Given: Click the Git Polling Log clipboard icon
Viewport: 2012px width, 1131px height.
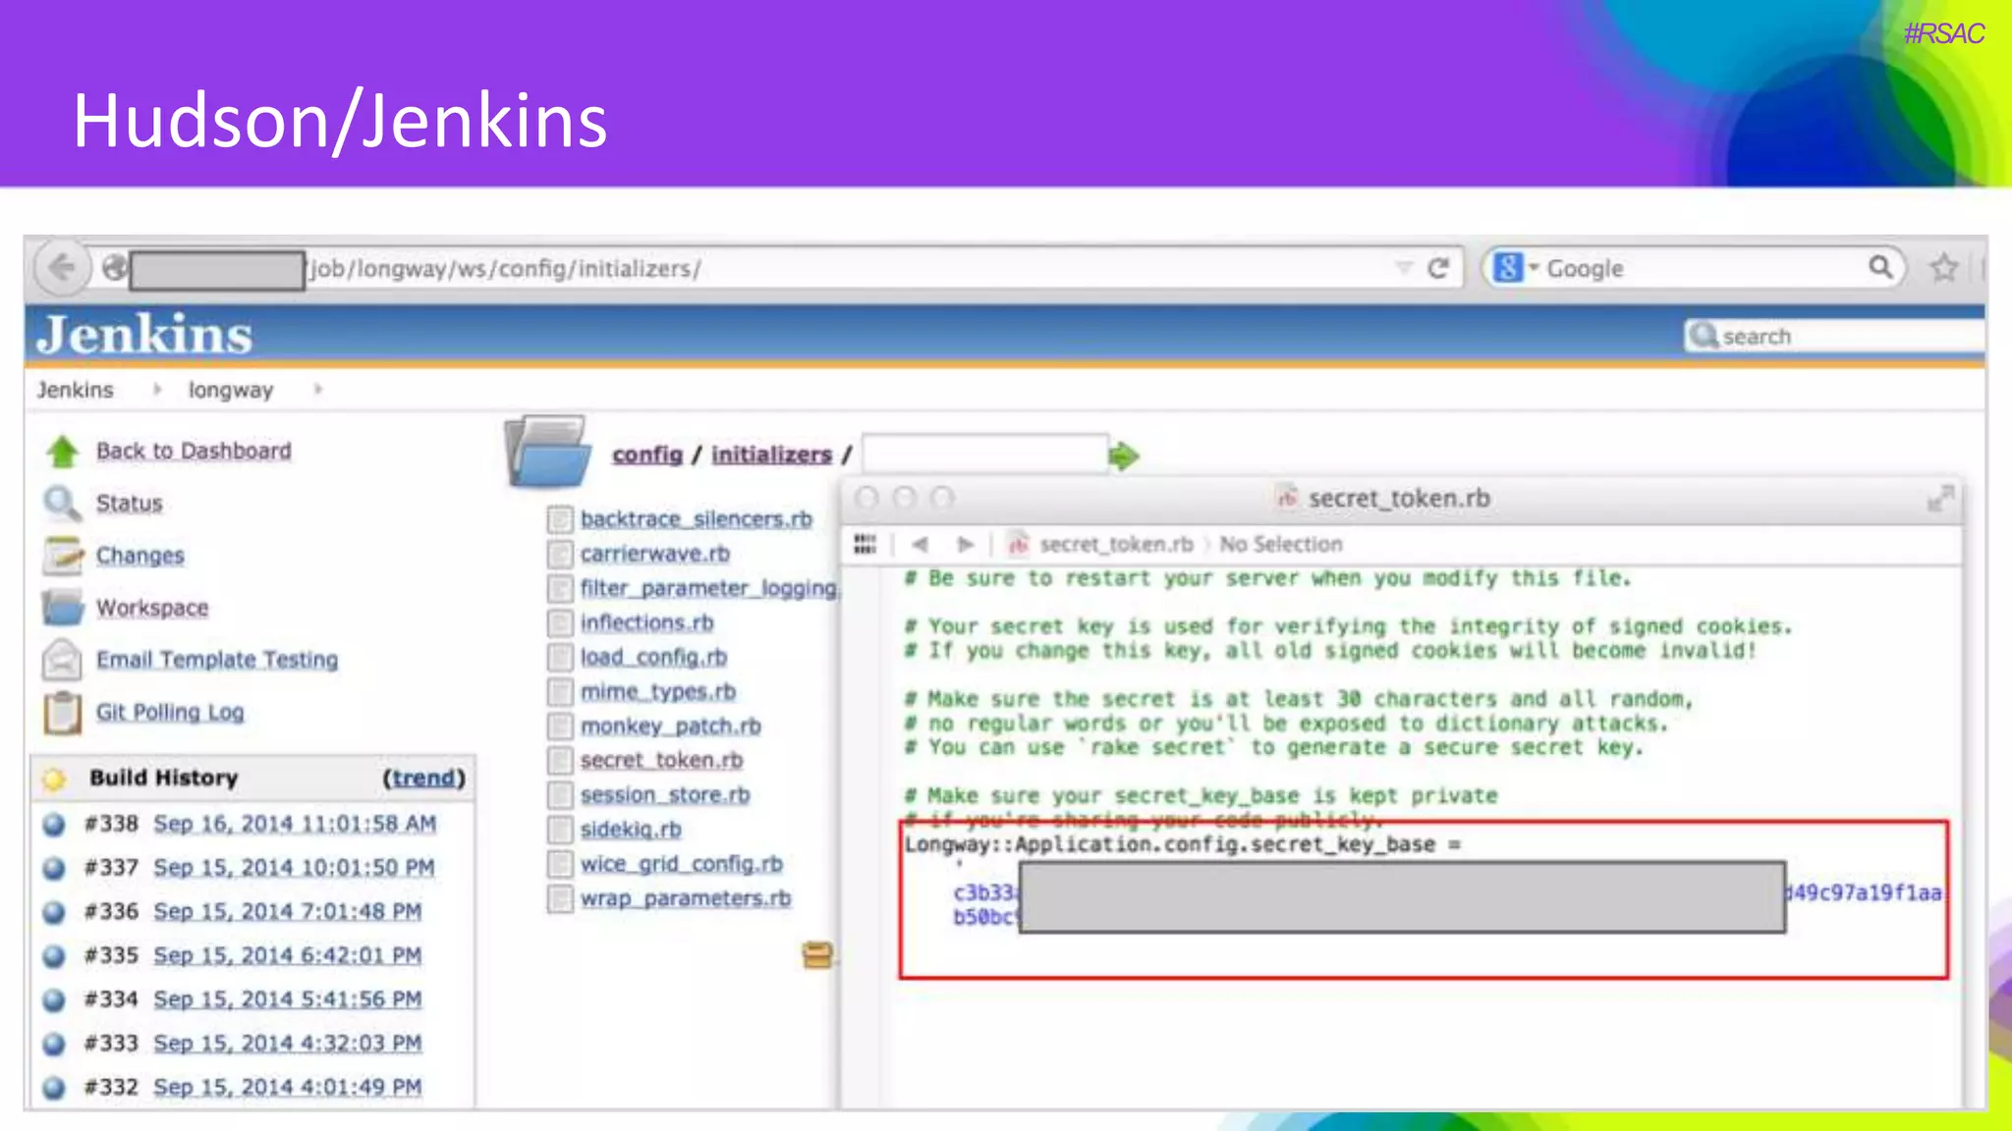Looking at the screenshot, I should pos(62,713).
